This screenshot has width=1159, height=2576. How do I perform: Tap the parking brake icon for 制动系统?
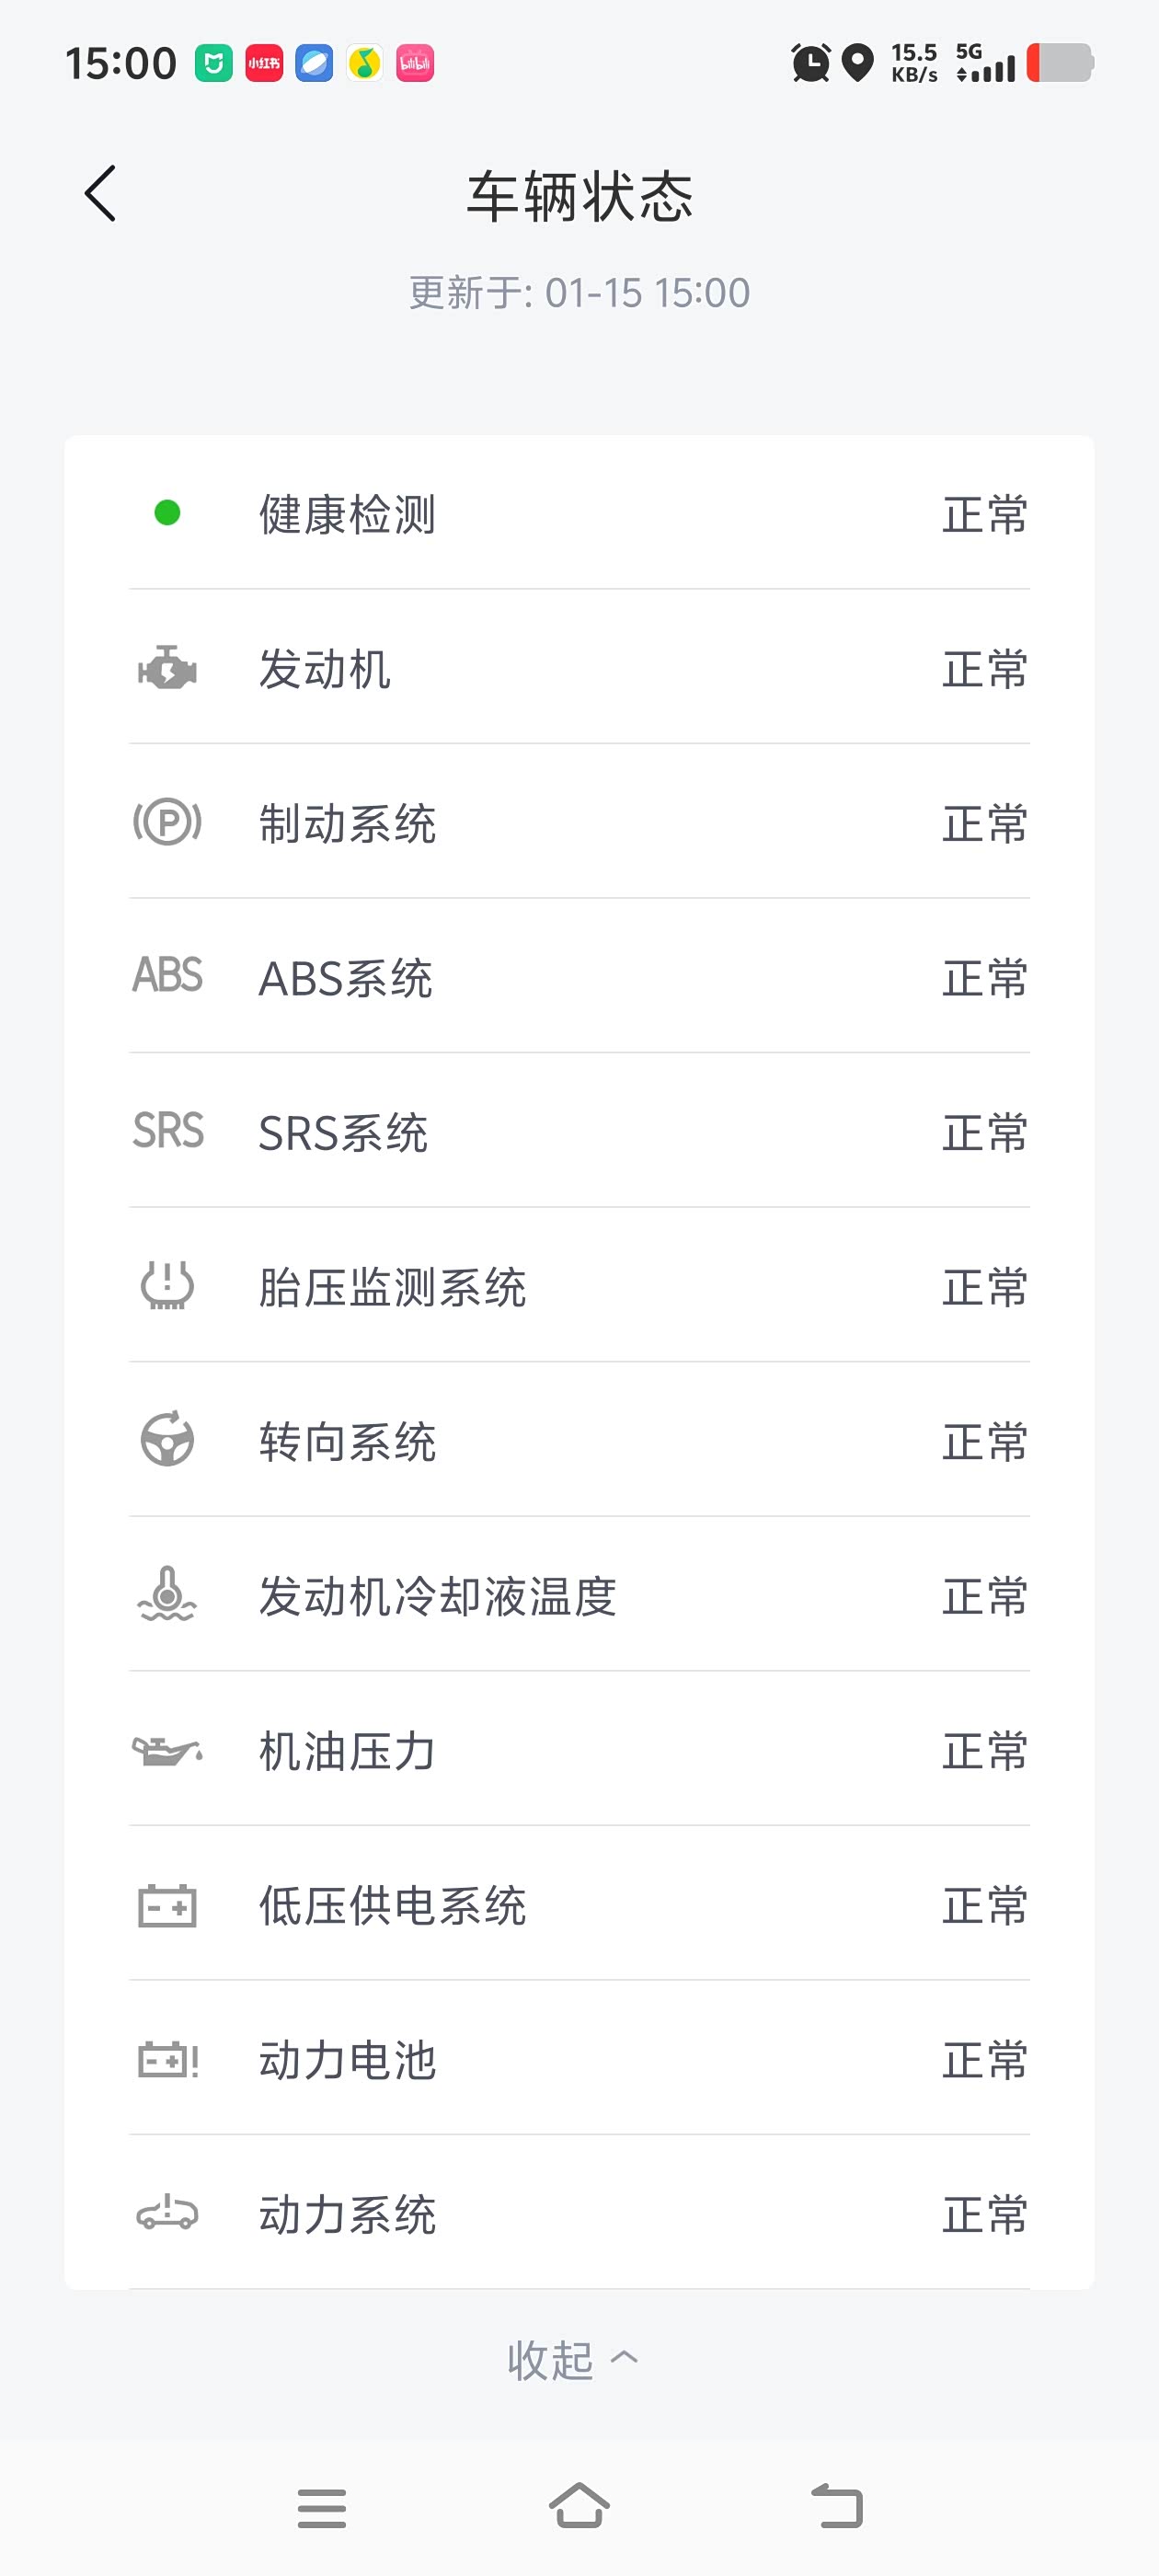167,822
